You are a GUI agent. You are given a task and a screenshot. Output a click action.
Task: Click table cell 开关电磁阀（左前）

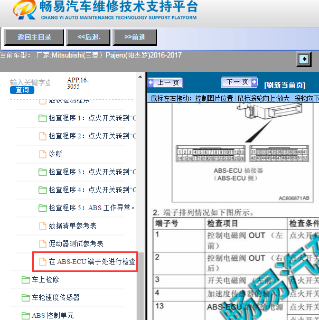tap(246, 281)
